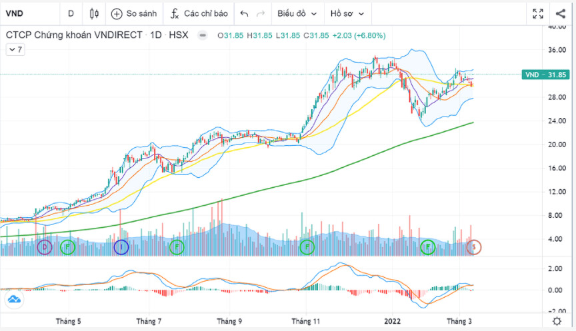Click the VND 31.85 price label
576x331 pixels.
coord(545,75)
